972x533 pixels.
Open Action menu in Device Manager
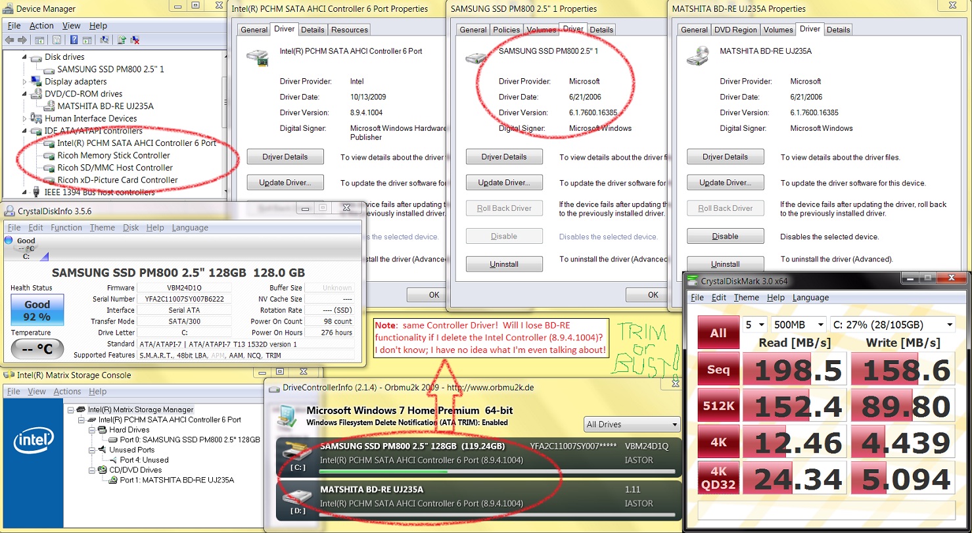41,26
